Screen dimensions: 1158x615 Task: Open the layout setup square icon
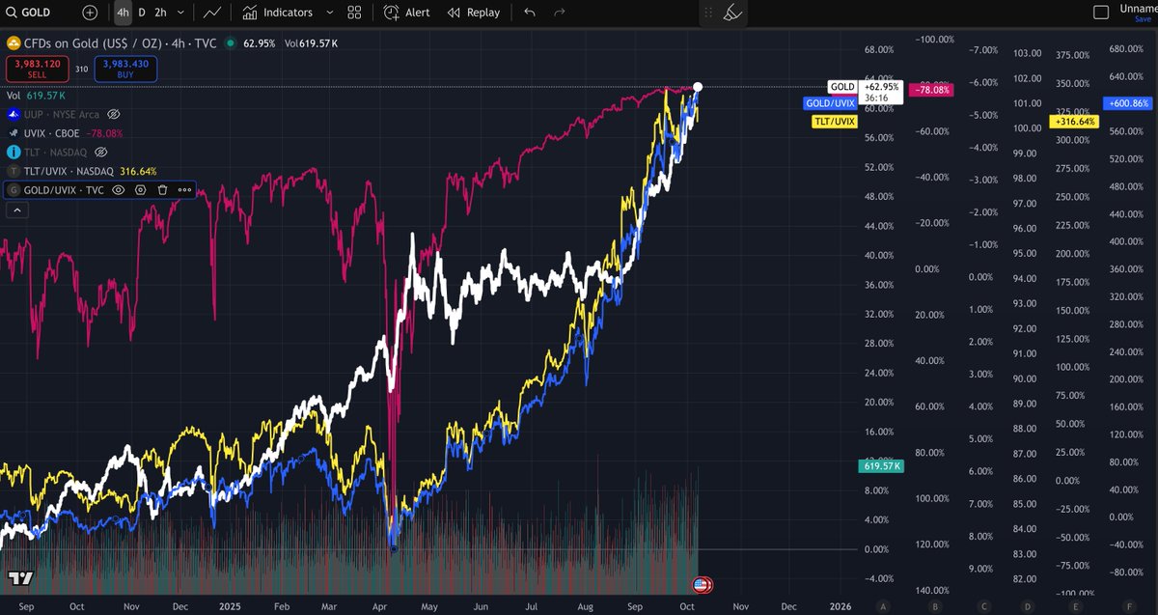[1100, 13]
